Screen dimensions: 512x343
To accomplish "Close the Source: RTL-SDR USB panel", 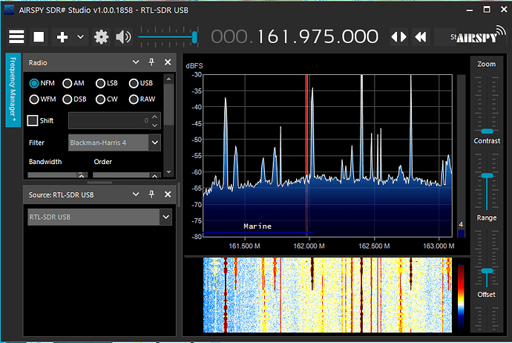I will [x=168, y=194].
